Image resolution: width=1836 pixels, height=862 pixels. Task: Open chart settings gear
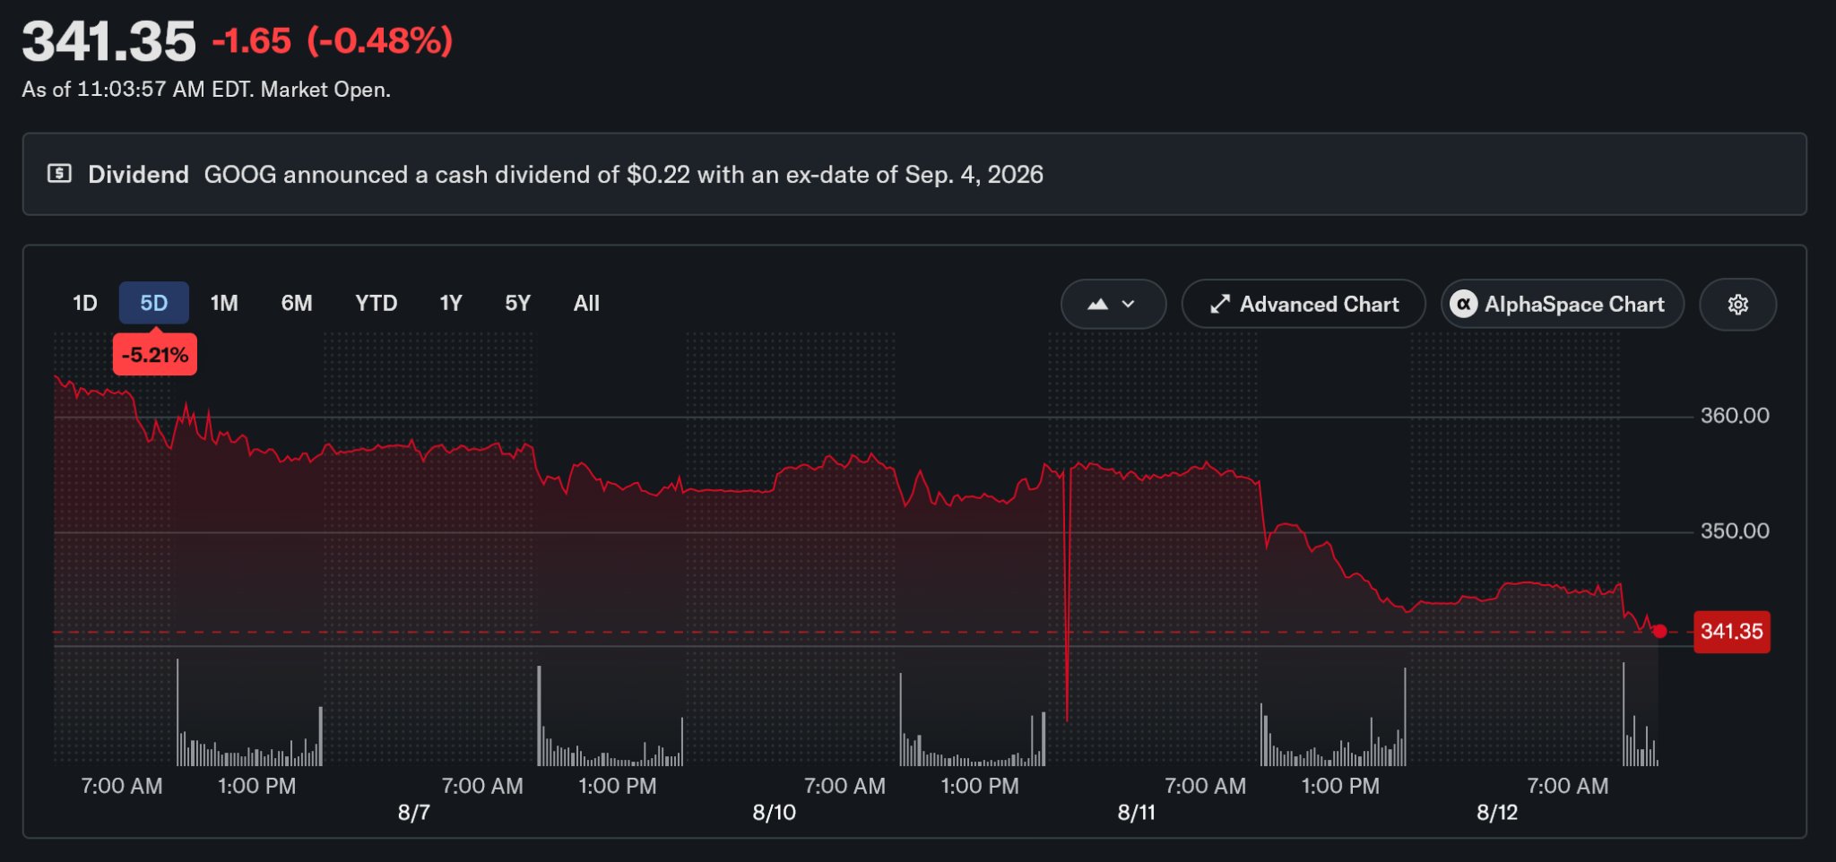pos(1738,305)
